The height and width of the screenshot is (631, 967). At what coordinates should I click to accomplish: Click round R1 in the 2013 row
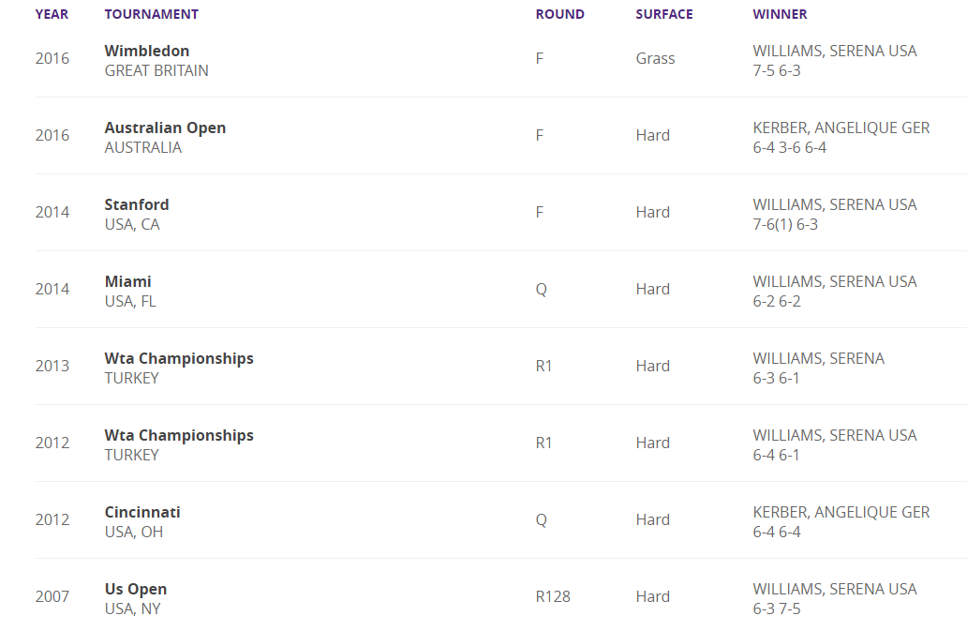(x=543, y=366)
